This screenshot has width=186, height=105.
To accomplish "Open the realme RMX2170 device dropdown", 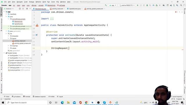I will (127, 5).
